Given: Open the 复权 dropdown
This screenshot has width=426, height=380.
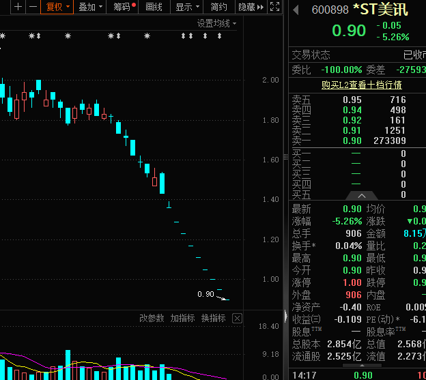Looking at the screenshot, I should point(57,7).
